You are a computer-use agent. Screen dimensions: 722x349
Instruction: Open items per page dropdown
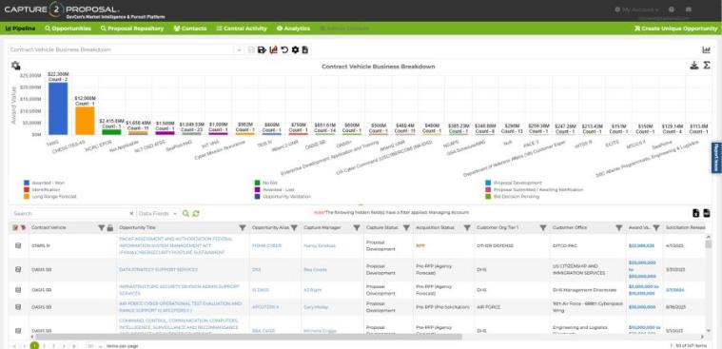(95, 345)
